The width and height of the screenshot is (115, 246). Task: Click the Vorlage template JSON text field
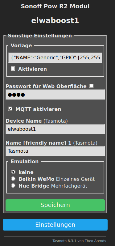(x=55, y=58)
